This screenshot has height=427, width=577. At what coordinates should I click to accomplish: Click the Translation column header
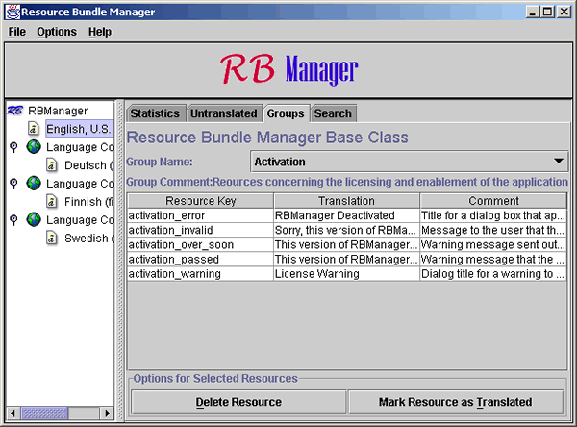[x=346, y=201]
